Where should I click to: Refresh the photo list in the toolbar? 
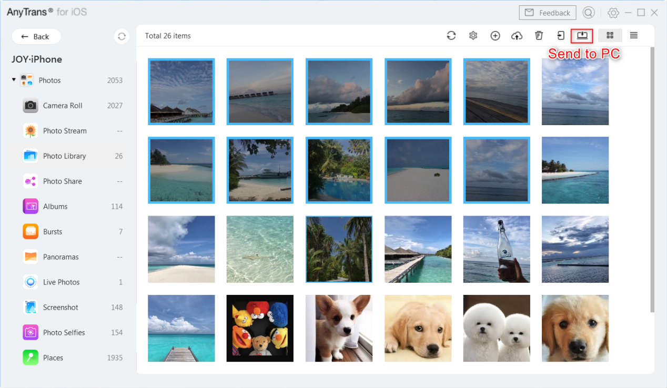pos(451,35)
